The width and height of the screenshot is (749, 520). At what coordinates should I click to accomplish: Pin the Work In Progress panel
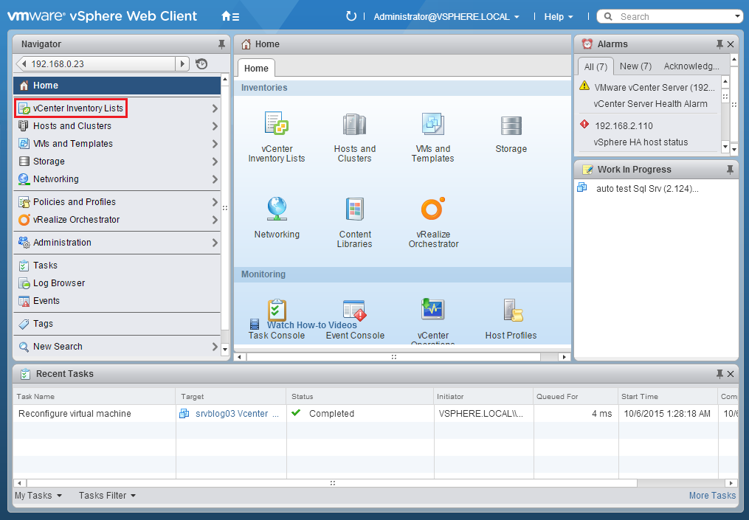(x=730, y=170)
